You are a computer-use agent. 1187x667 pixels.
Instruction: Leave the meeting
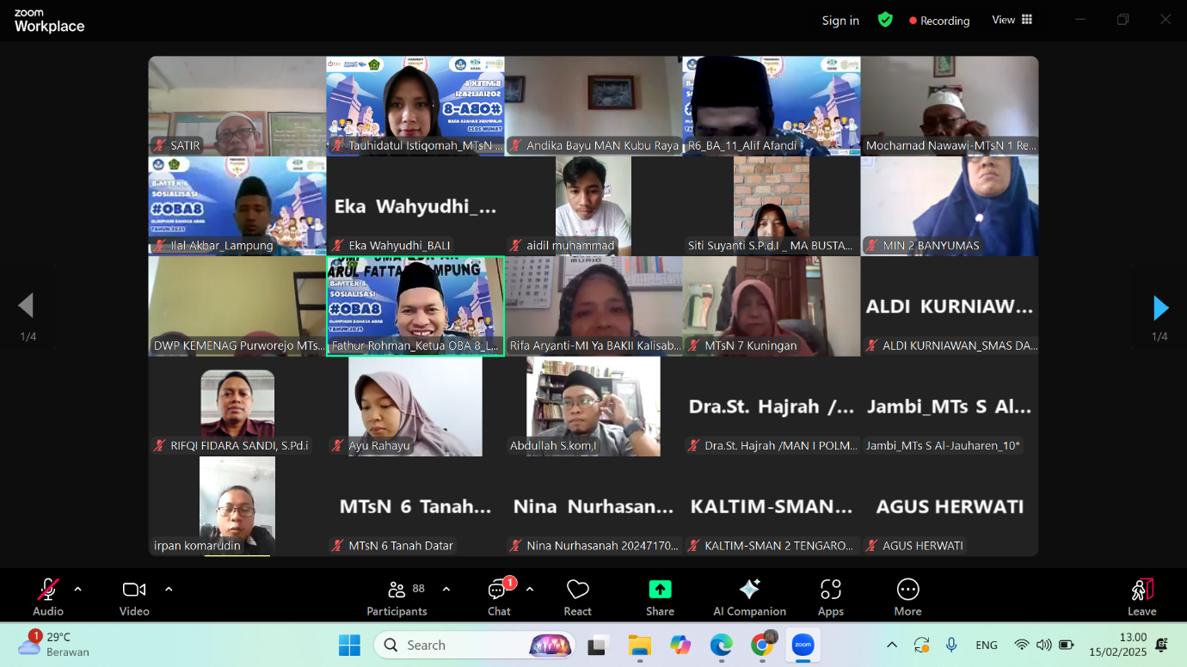[1141, 597]
